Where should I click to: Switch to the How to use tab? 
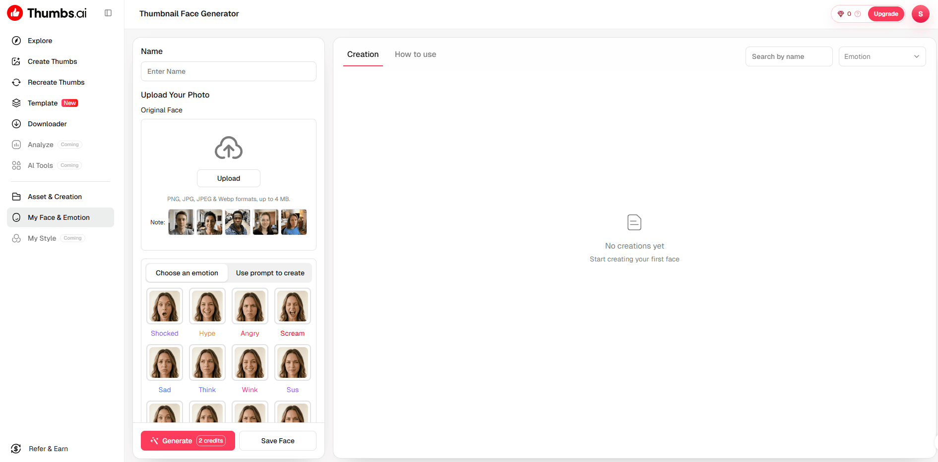[x=416, y=54]
